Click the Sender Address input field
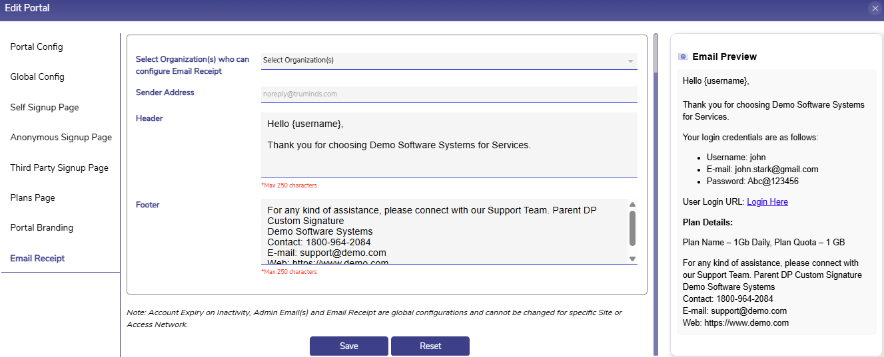 (x=448, y=94)
